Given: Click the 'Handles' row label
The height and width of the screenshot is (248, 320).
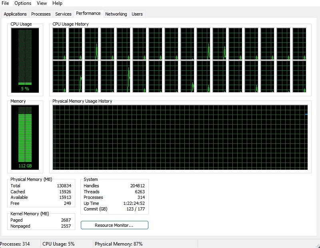Looking at the screenshot, I should click(x=91, y=186).
